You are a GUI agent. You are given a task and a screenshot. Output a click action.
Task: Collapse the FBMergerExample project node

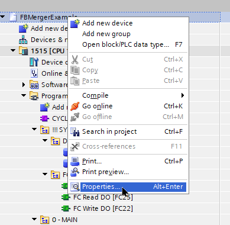2,17
